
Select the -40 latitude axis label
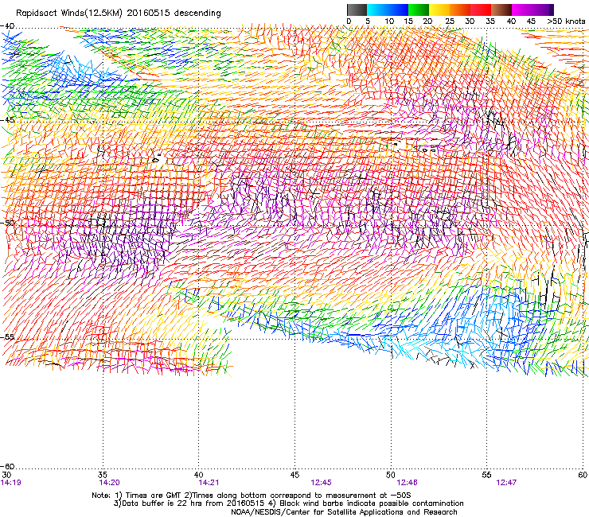(7, 26)
